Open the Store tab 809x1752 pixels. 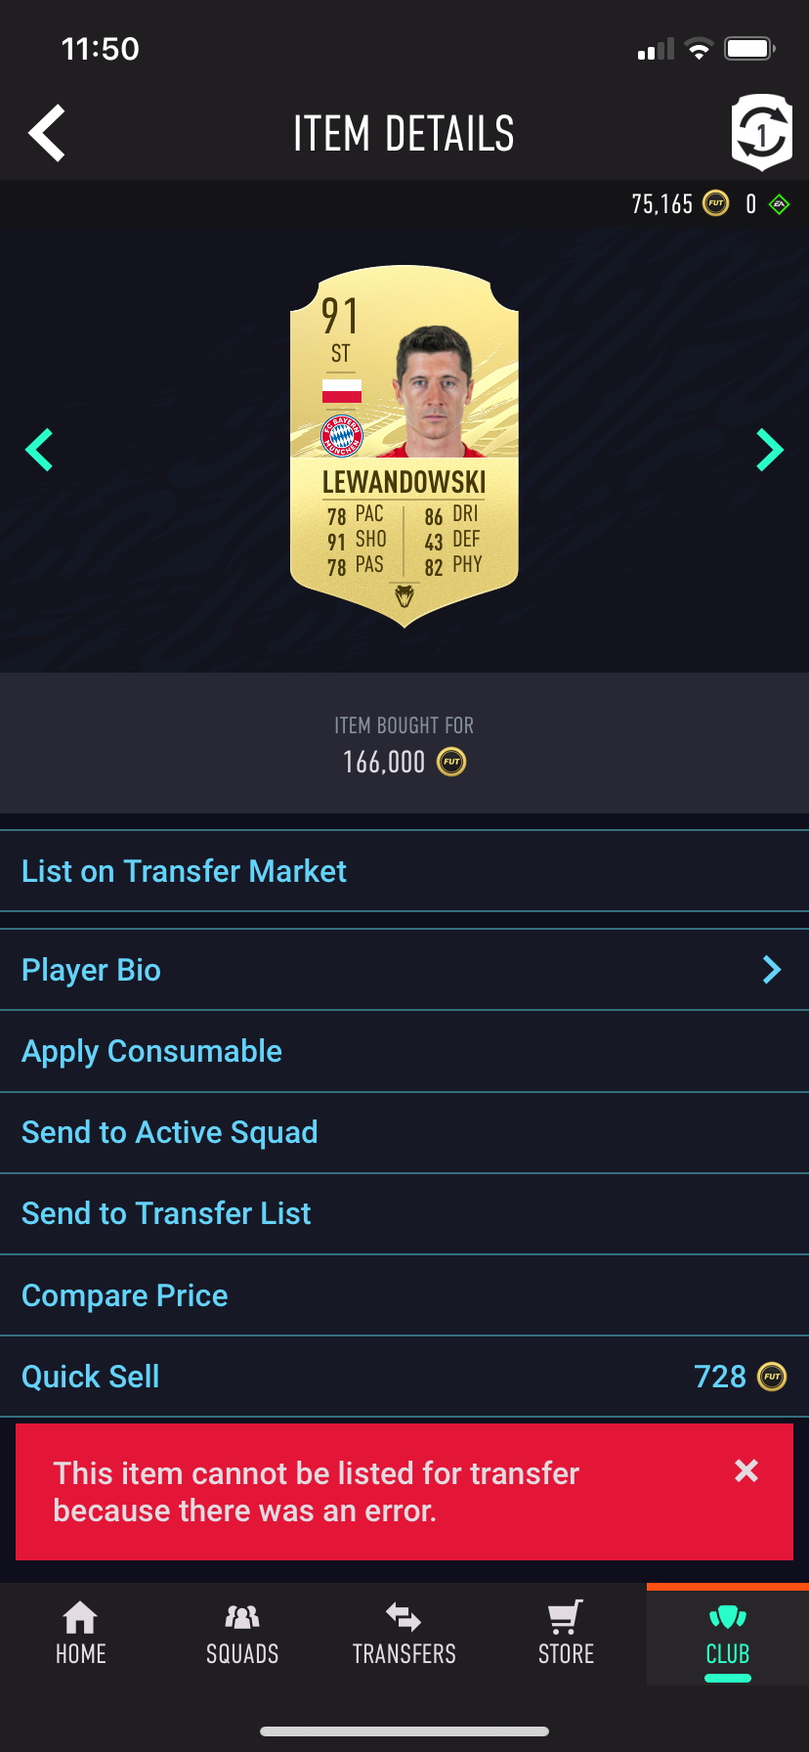point(566,1634)
